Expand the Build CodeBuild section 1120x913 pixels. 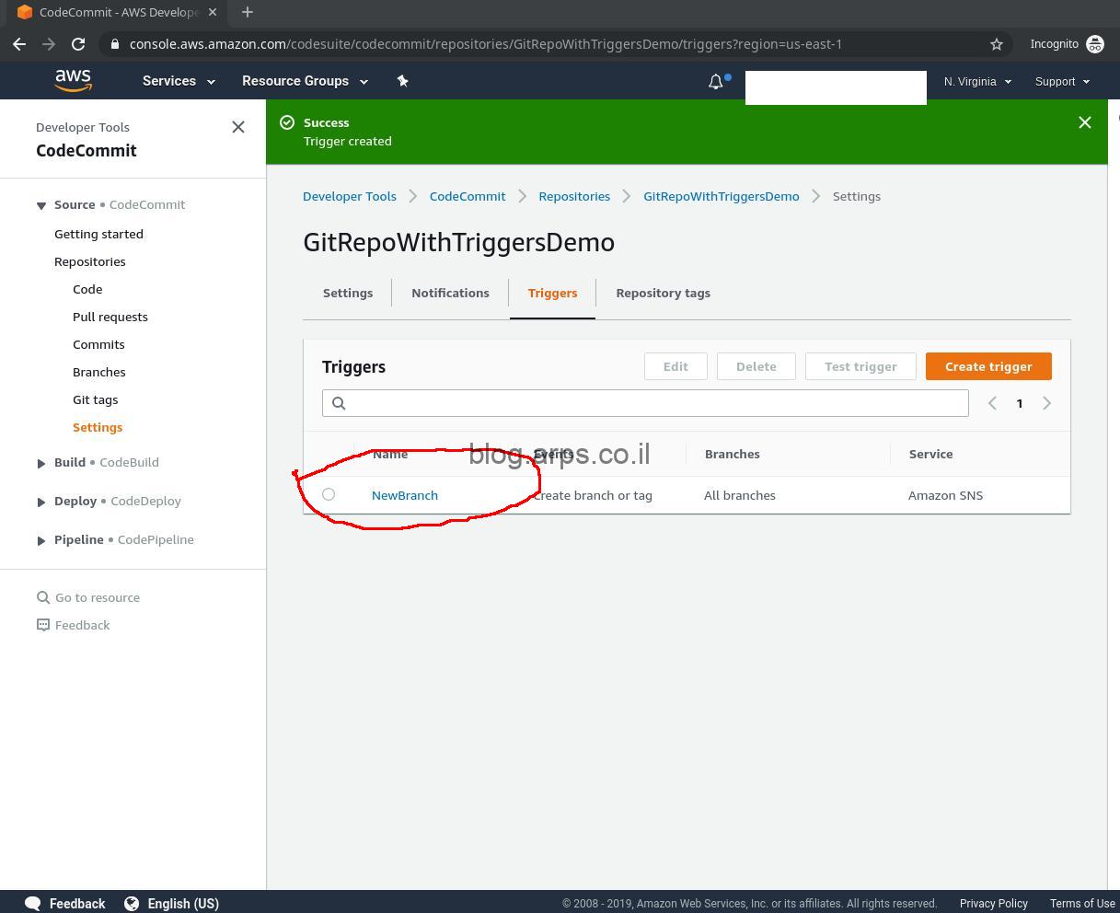click(x=41, y=463)
